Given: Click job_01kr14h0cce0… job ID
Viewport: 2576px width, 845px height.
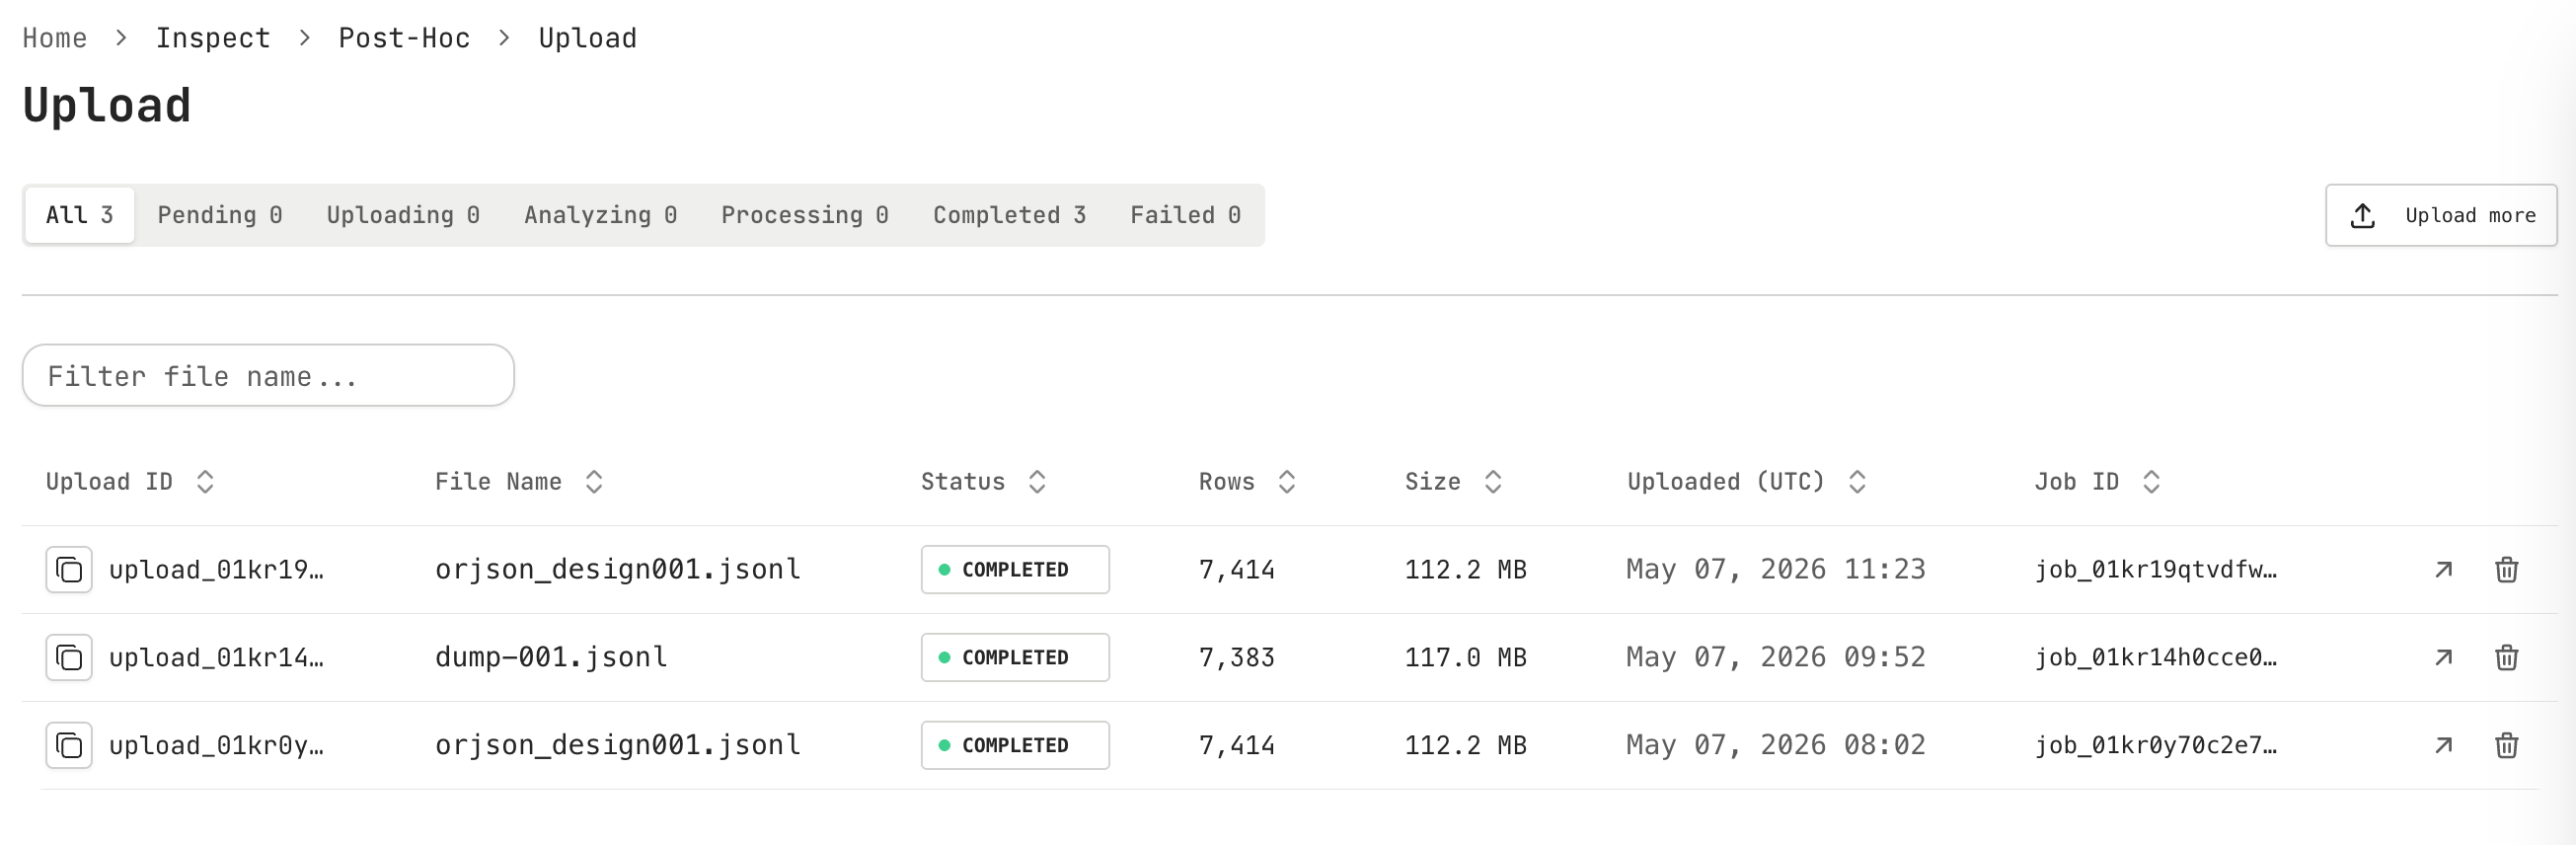Looking at the screenshot, I should (2156, 658).
